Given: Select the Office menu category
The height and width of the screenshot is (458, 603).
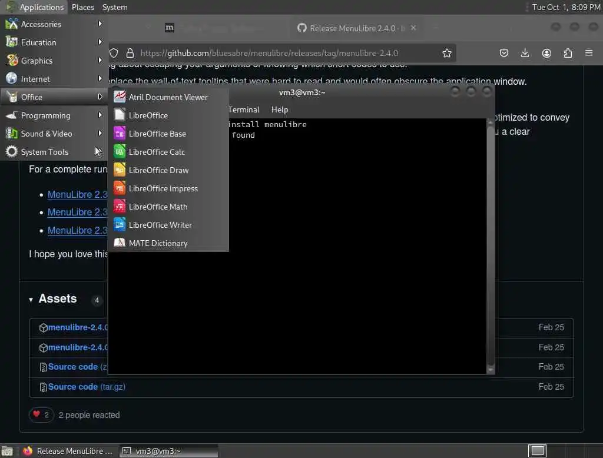Looking at the screenshot, I should click(x=54, y=97).
